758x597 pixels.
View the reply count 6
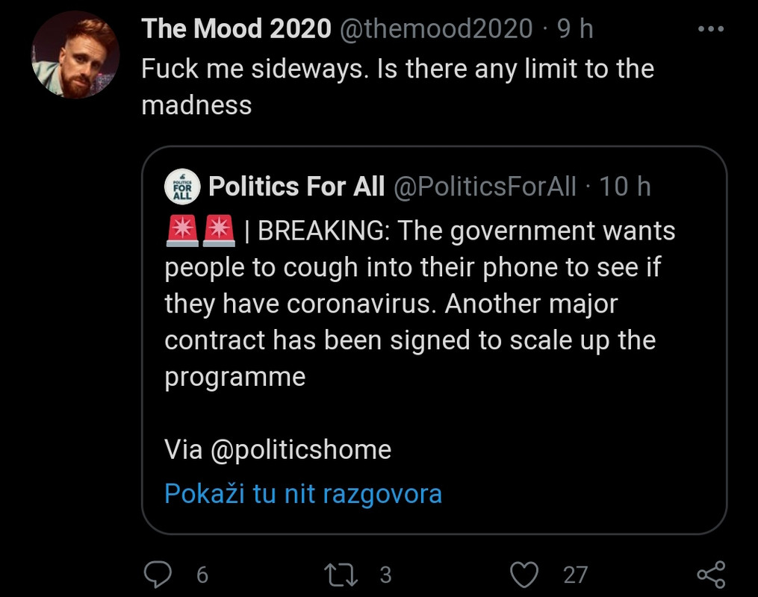point(202,575)
